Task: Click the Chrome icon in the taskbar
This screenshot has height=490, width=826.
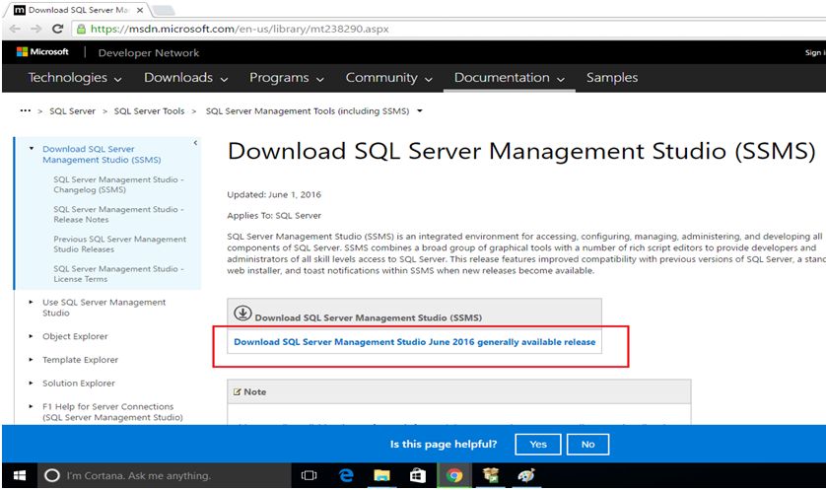Action: click(454, 475)
